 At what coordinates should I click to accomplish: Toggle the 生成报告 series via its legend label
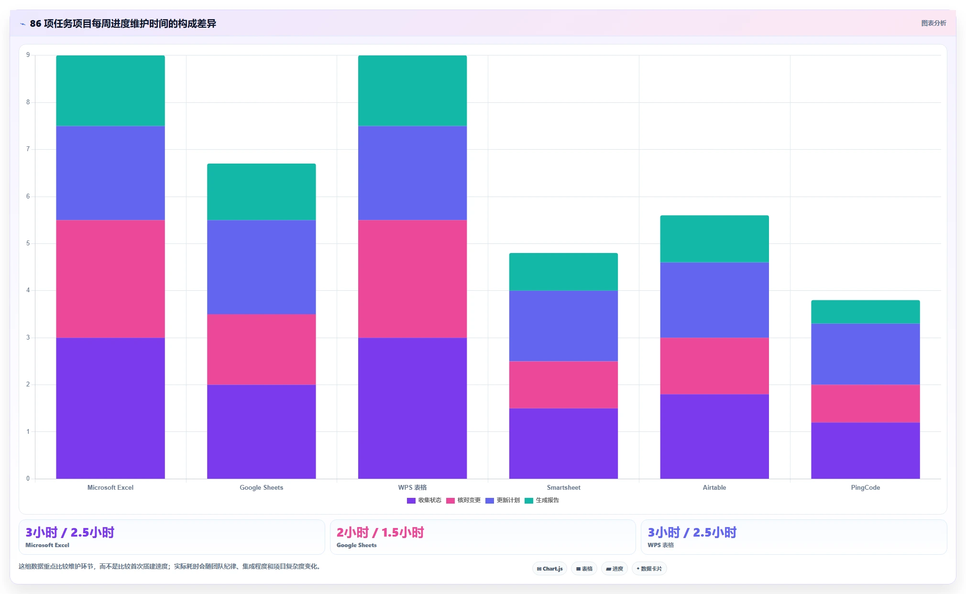click(547, 500)
